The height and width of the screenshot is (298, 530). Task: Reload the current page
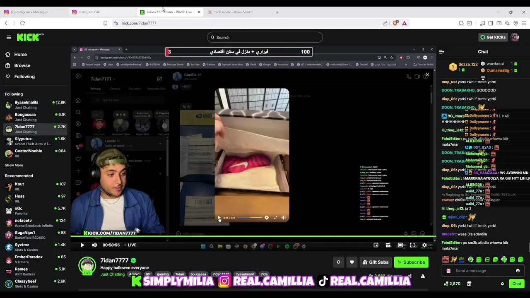tap(22, 23)
